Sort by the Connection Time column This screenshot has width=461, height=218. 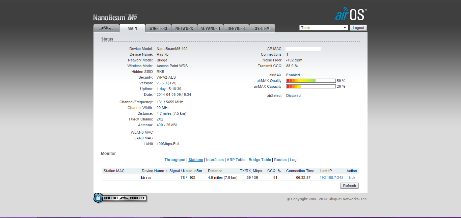[300, 171]
